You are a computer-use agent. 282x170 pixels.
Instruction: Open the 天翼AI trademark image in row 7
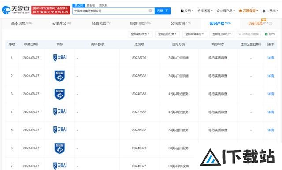pos(60,166)
